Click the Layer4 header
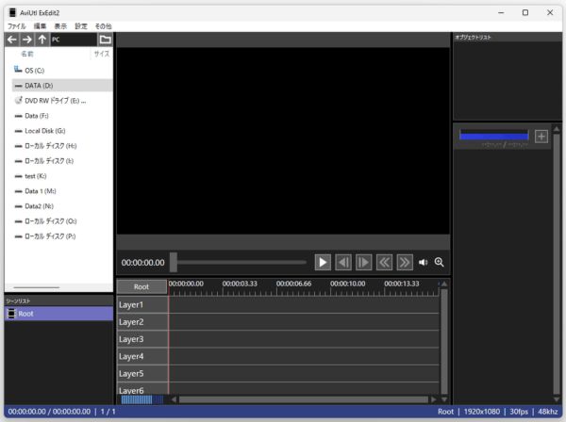This screenshot has height=422, width=566. tap(142, 356)
